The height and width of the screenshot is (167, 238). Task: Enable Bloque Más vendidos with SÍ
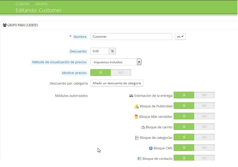click(x=184, y=116)
